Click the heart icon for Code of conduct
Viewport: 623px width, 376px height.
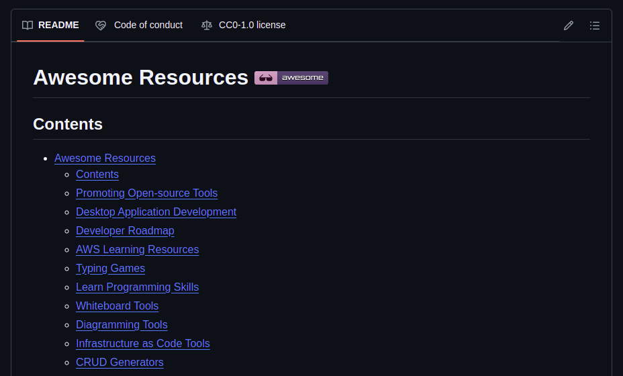[101, 26]
